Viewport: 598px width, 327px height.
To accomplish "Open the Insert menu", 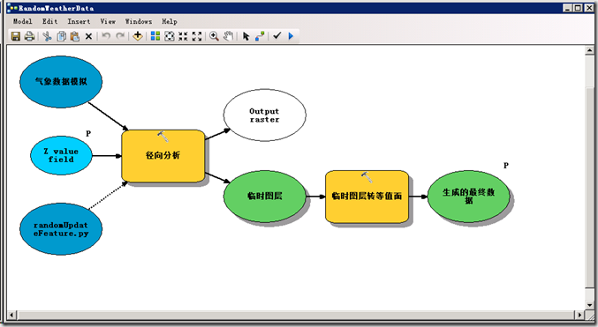I will 79,21.
